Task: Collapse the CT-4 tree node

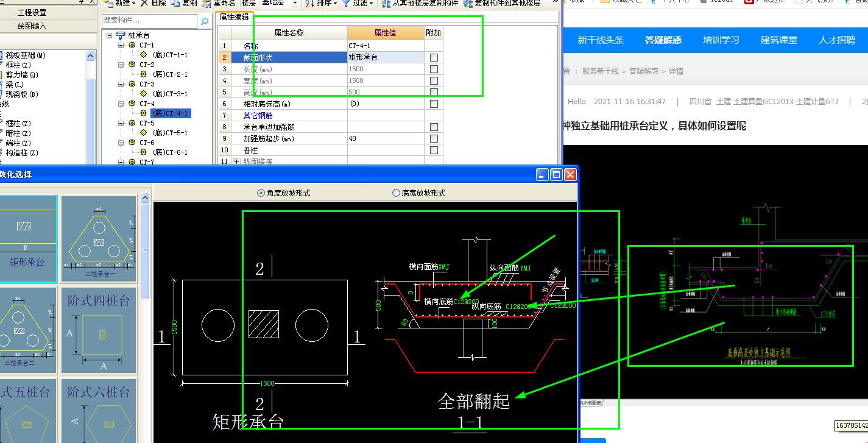Action: (x=121, y=104)
